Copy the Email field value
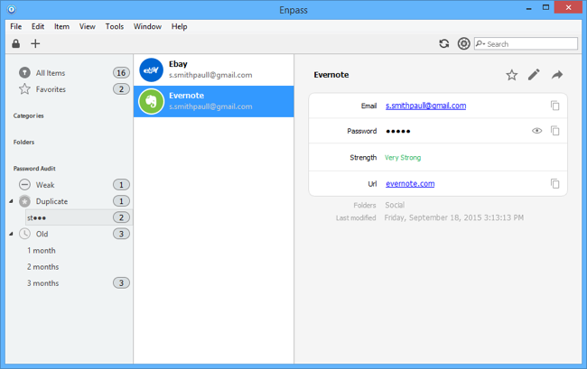 click(x=554, y=106)
